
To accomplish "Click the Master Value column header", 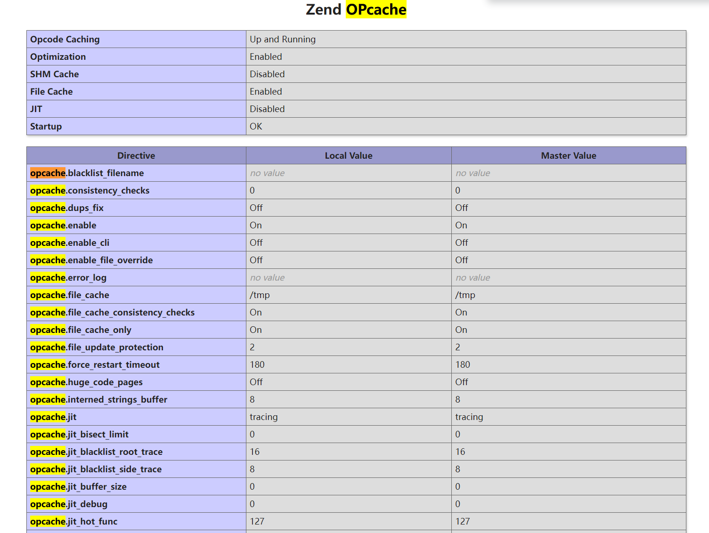I will coord(568,156).
